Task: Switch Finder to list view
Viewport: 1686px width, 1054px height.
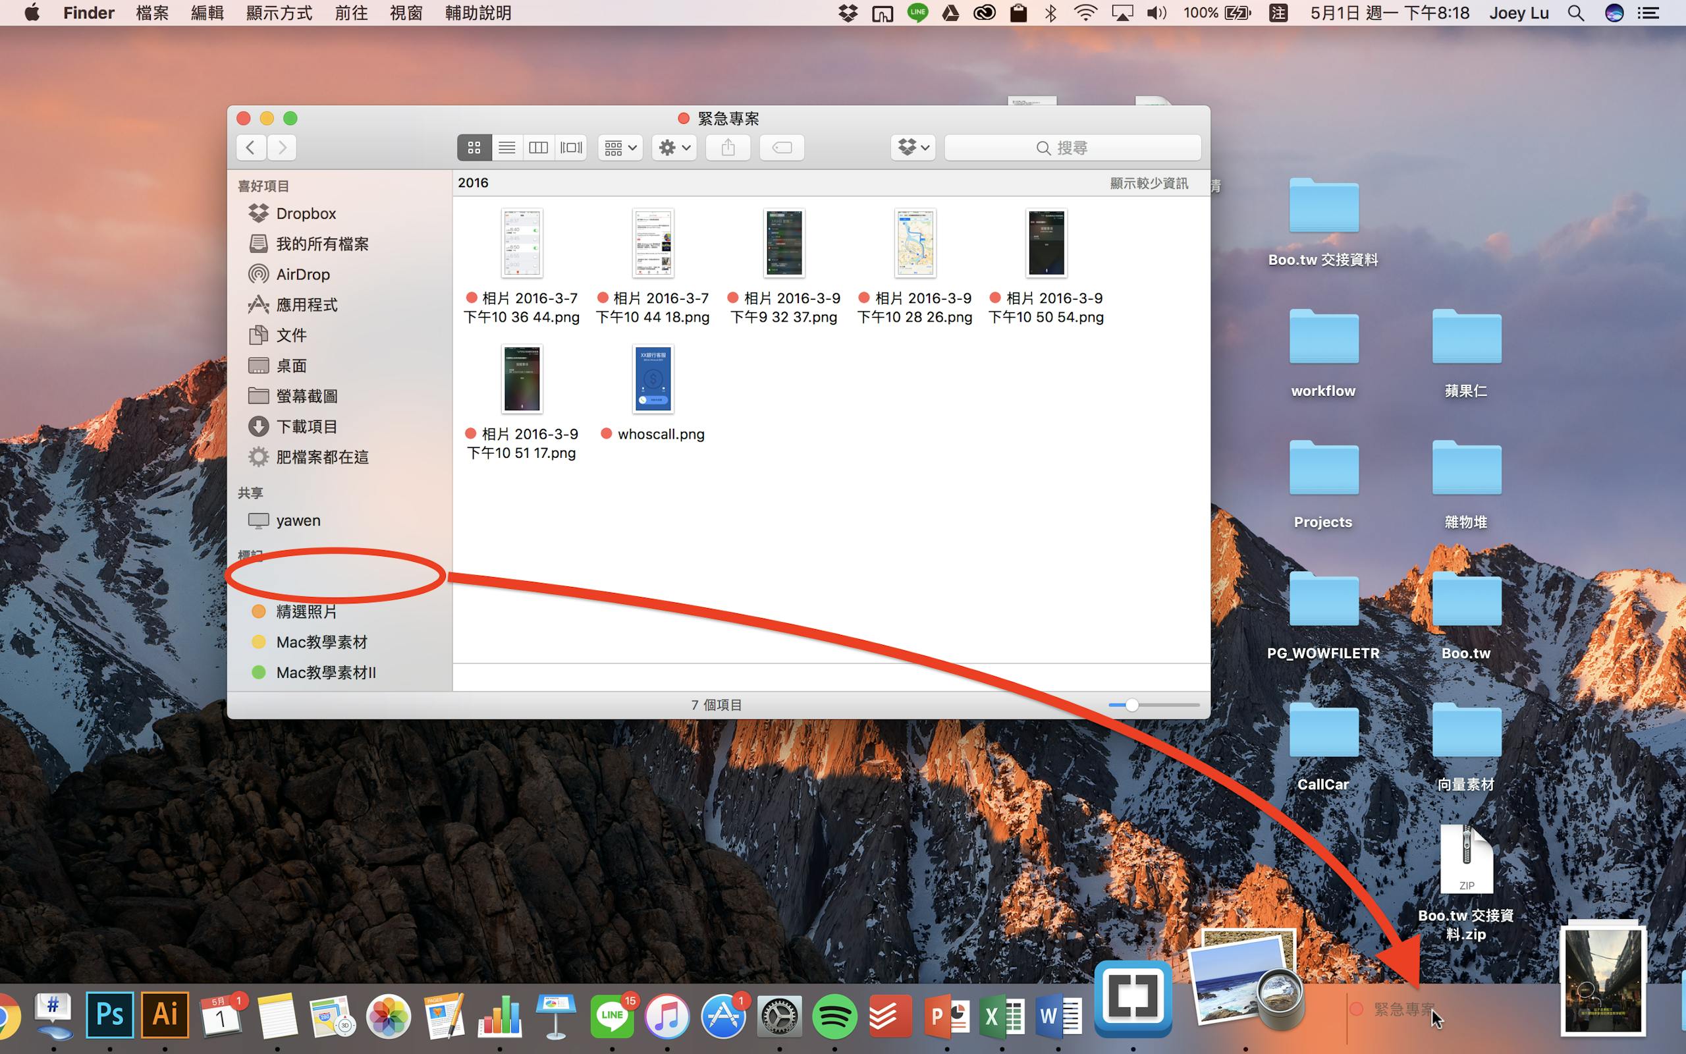Action: (x=507, y=148)
